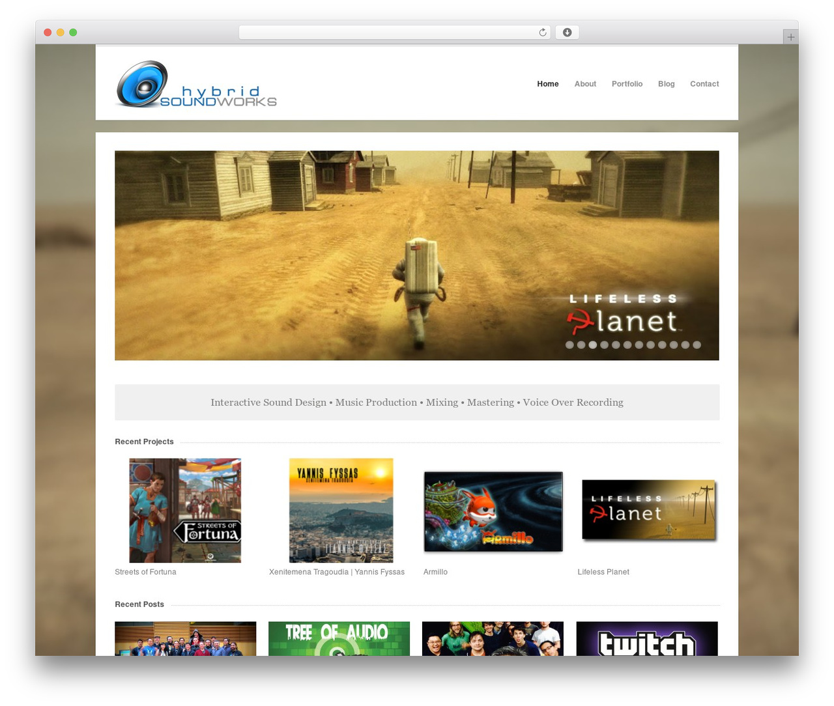Viewport: 834px width, 706px height.
Task: Minimize the window with the yellow button
Action: 60,33
